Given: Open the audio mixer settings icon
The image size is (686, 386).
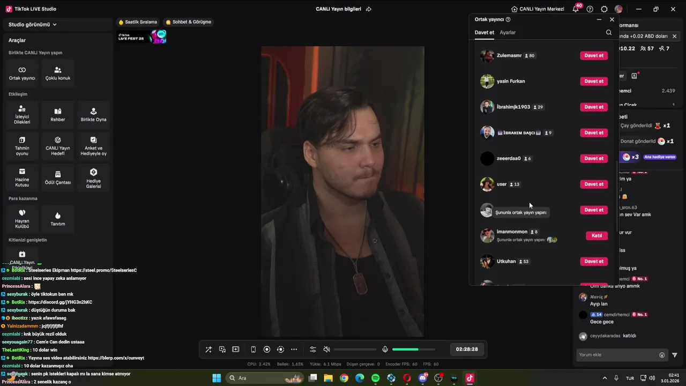Looking at the screenshot, I should 313,350.
